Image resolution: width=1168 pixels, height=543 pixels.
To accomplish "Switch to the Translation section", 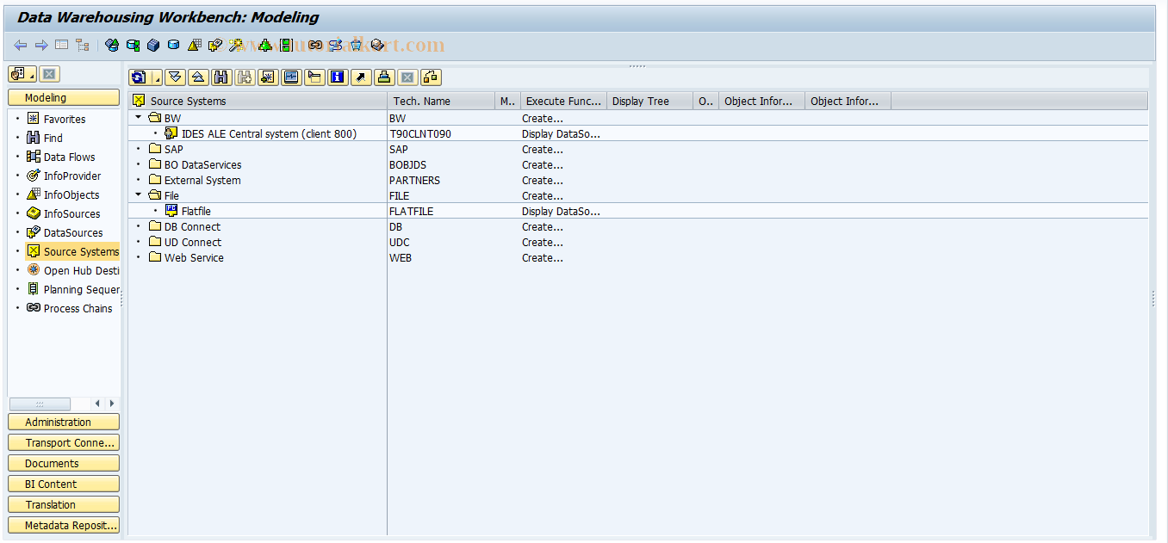I will coord(64,504).
